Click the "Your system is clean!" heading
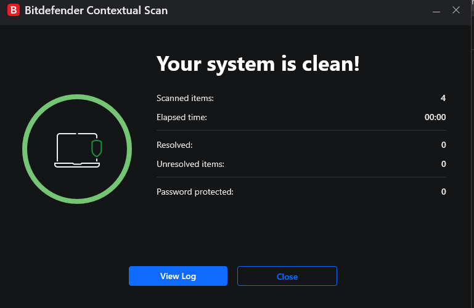 point(258,63)
